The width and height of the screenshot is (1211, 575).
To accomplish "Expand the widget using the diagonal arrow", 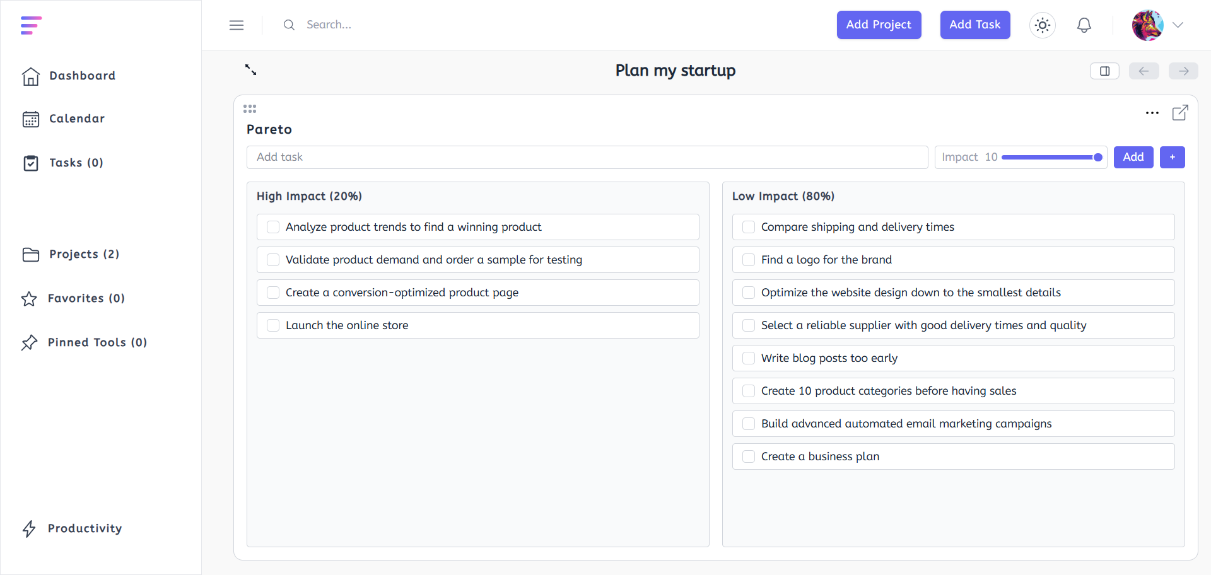I will coord(250,70).
